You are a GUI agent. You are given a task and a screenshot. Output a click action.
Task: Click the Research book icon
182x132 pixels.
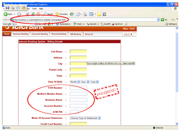tap(105, 14)
